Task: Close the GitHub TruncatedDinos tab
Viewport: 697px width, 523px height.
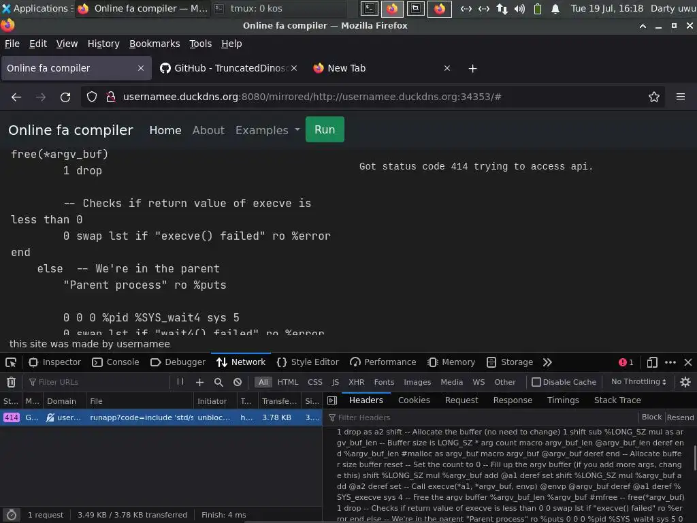Action: click(294, 68)
